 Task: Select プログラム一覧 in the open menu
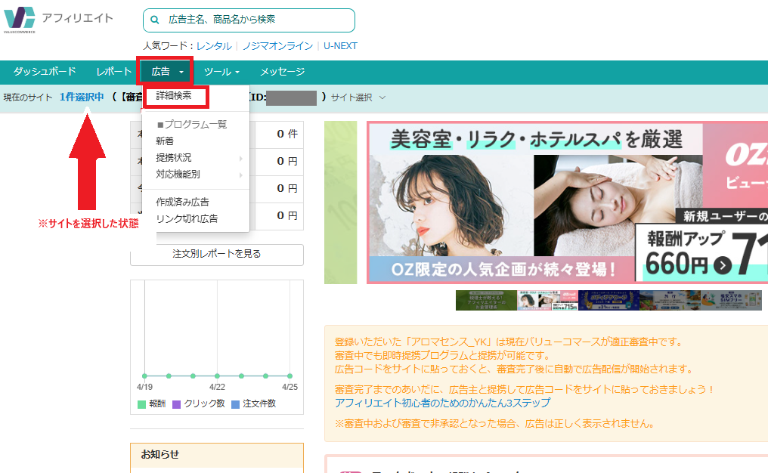(193, 125)
